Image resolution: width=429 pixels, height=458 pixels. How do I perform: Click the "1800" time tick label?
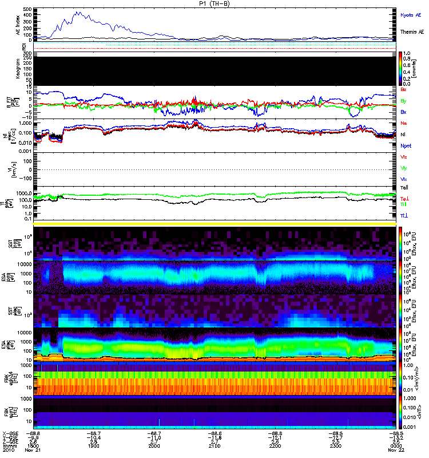[33, 446]
